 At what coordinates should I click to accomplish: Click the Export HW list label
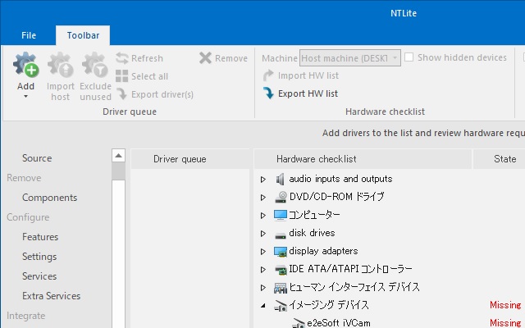click(x=308, y=93)
